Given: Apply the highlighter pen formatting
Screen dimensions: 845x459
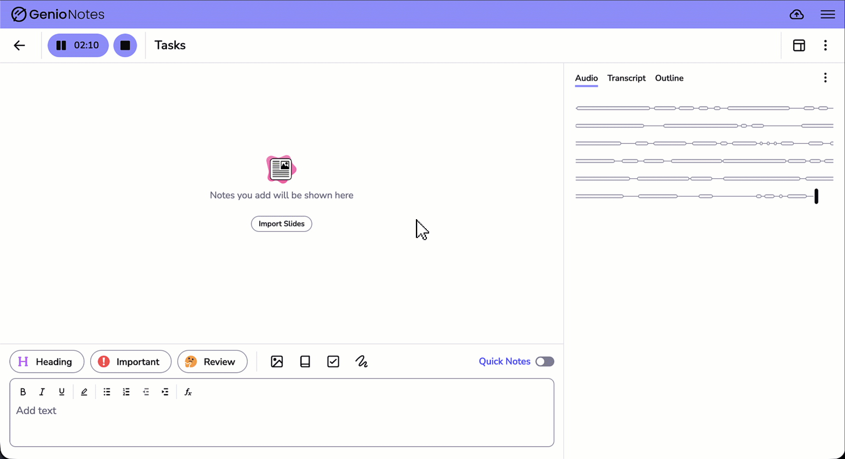Looking at the screenshot, I should click(84, 392).
